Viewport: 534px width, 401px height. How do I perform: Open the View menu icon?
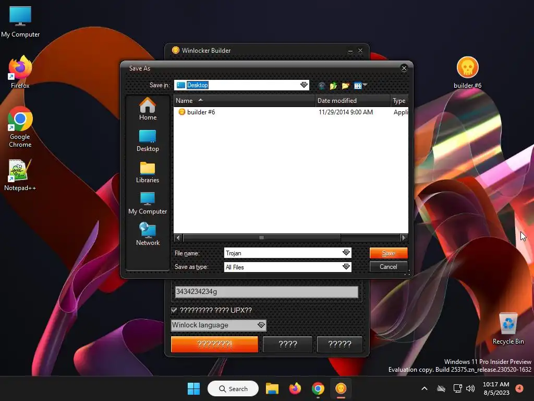pyautogui.click(x=360, y=86)
